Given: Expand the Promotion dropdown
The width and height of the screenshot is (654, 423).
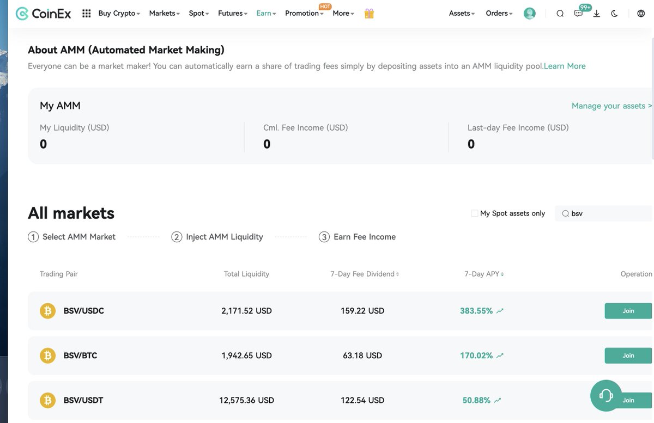Looking at the screenshot, I should [x=304, y=14].
